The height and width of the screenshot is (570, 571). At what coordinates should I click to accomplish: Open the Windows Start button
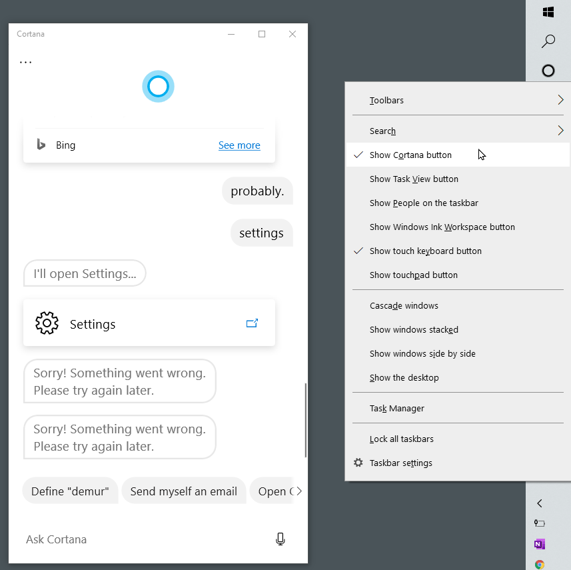click(x=548, y=13)
